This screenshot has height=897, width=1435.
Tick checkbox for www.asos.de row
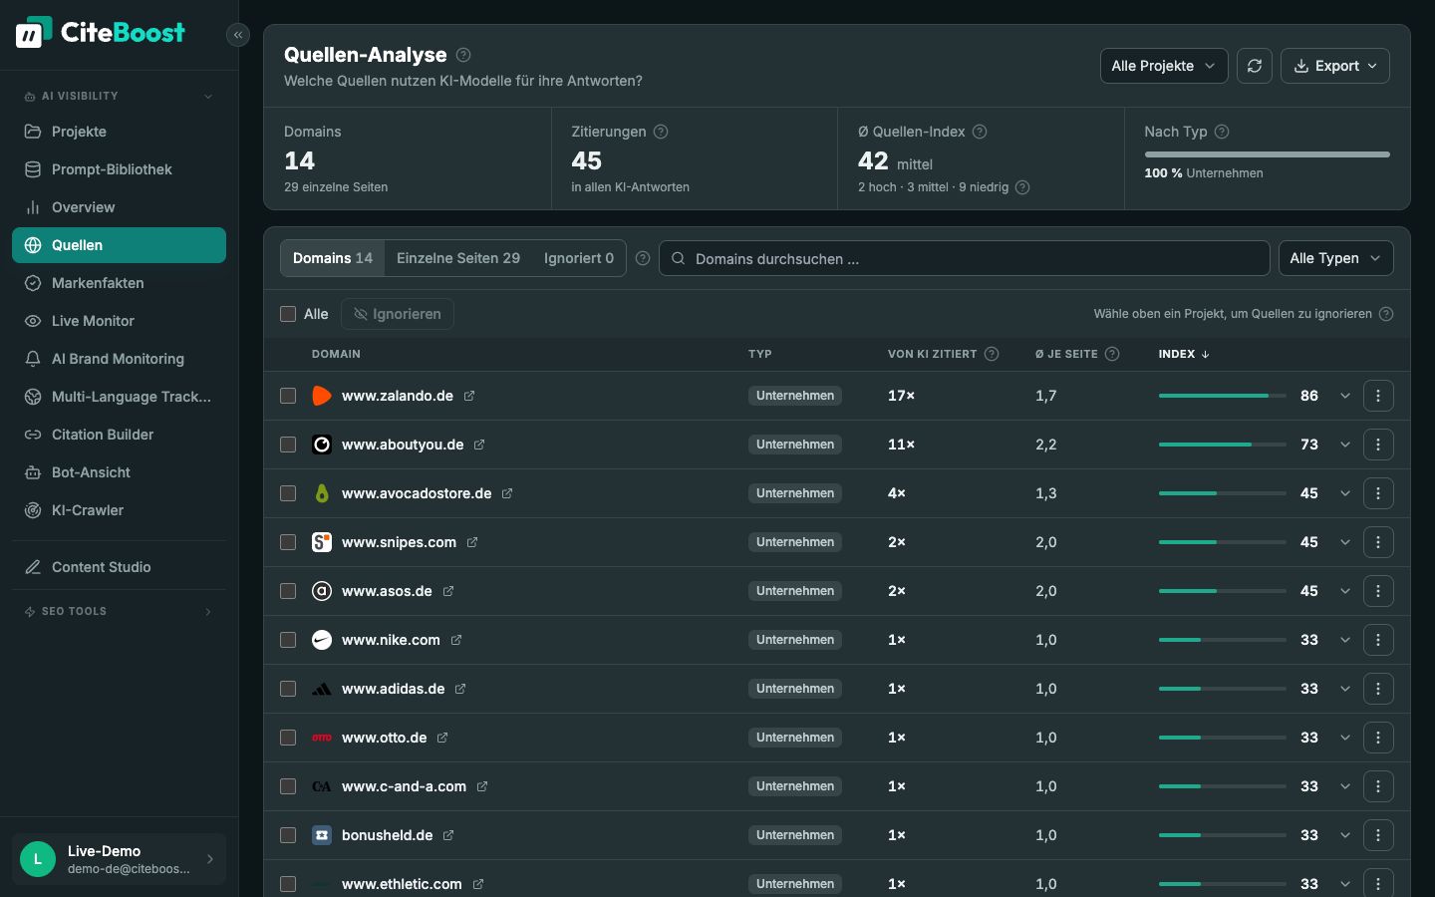(288, 591)
